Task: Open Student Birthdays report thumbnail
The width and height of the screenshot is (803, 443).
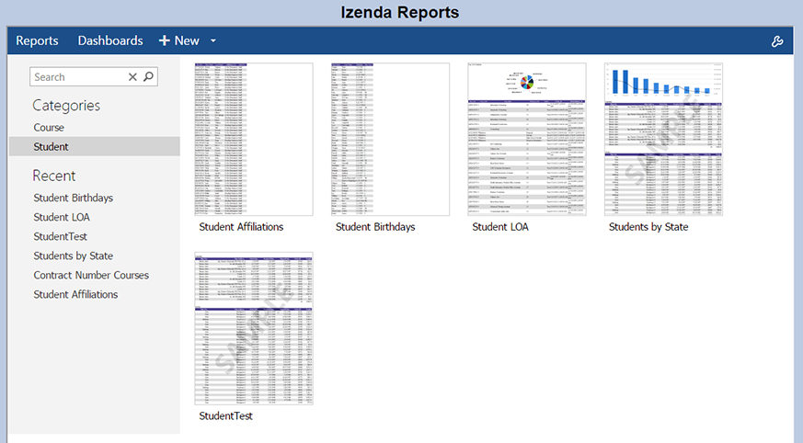Action: [390, 139]
